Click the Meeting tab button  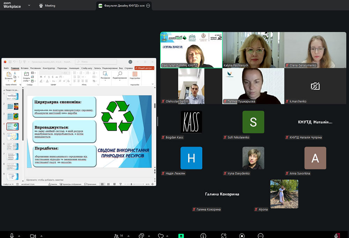point(47,6)
